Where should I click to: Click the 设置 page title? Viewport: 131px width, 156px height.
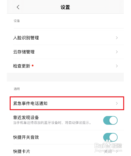(x=65, y=7)
